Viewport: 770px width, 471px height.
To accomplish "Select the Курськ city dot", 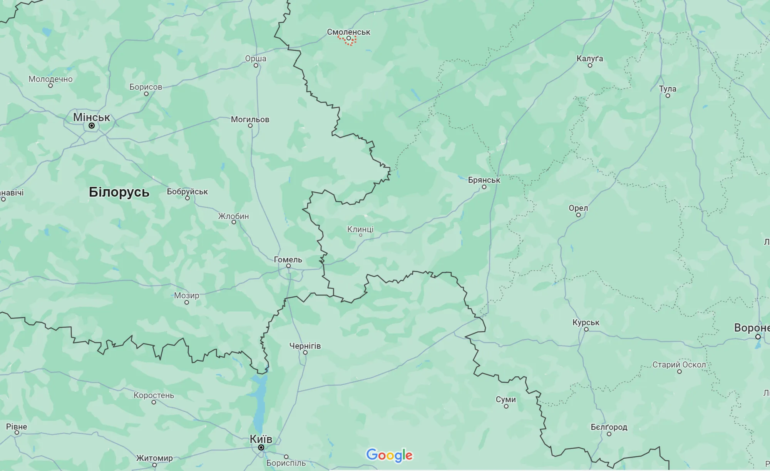I will (x=586, y=329).
